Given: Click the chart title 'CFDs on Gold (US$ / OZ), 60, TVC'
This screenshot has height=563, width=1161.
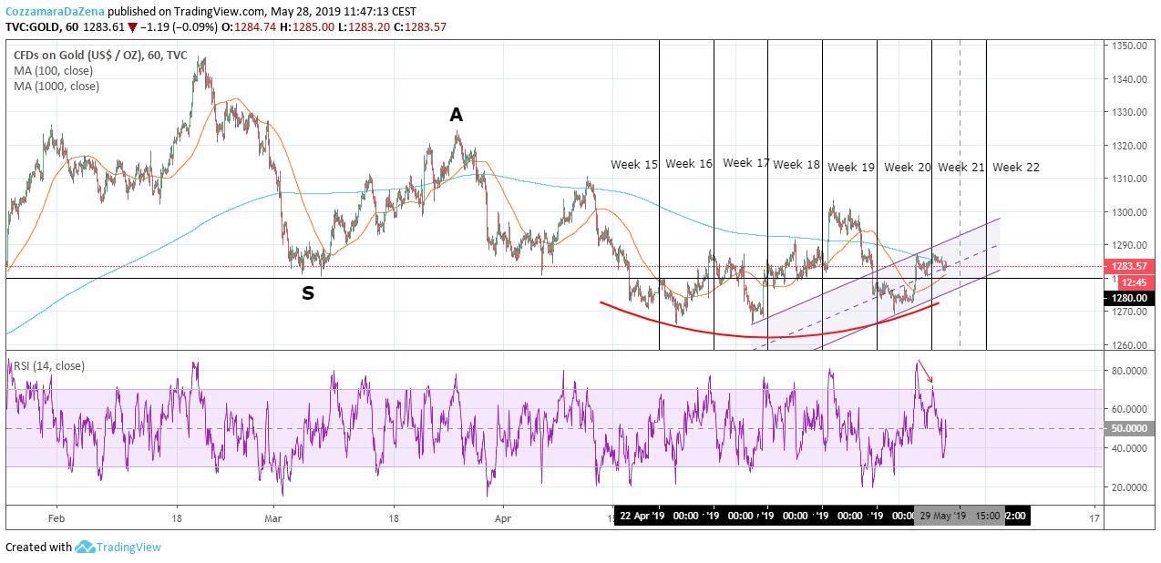Looking at the screenshot, I should click(100, 56).
